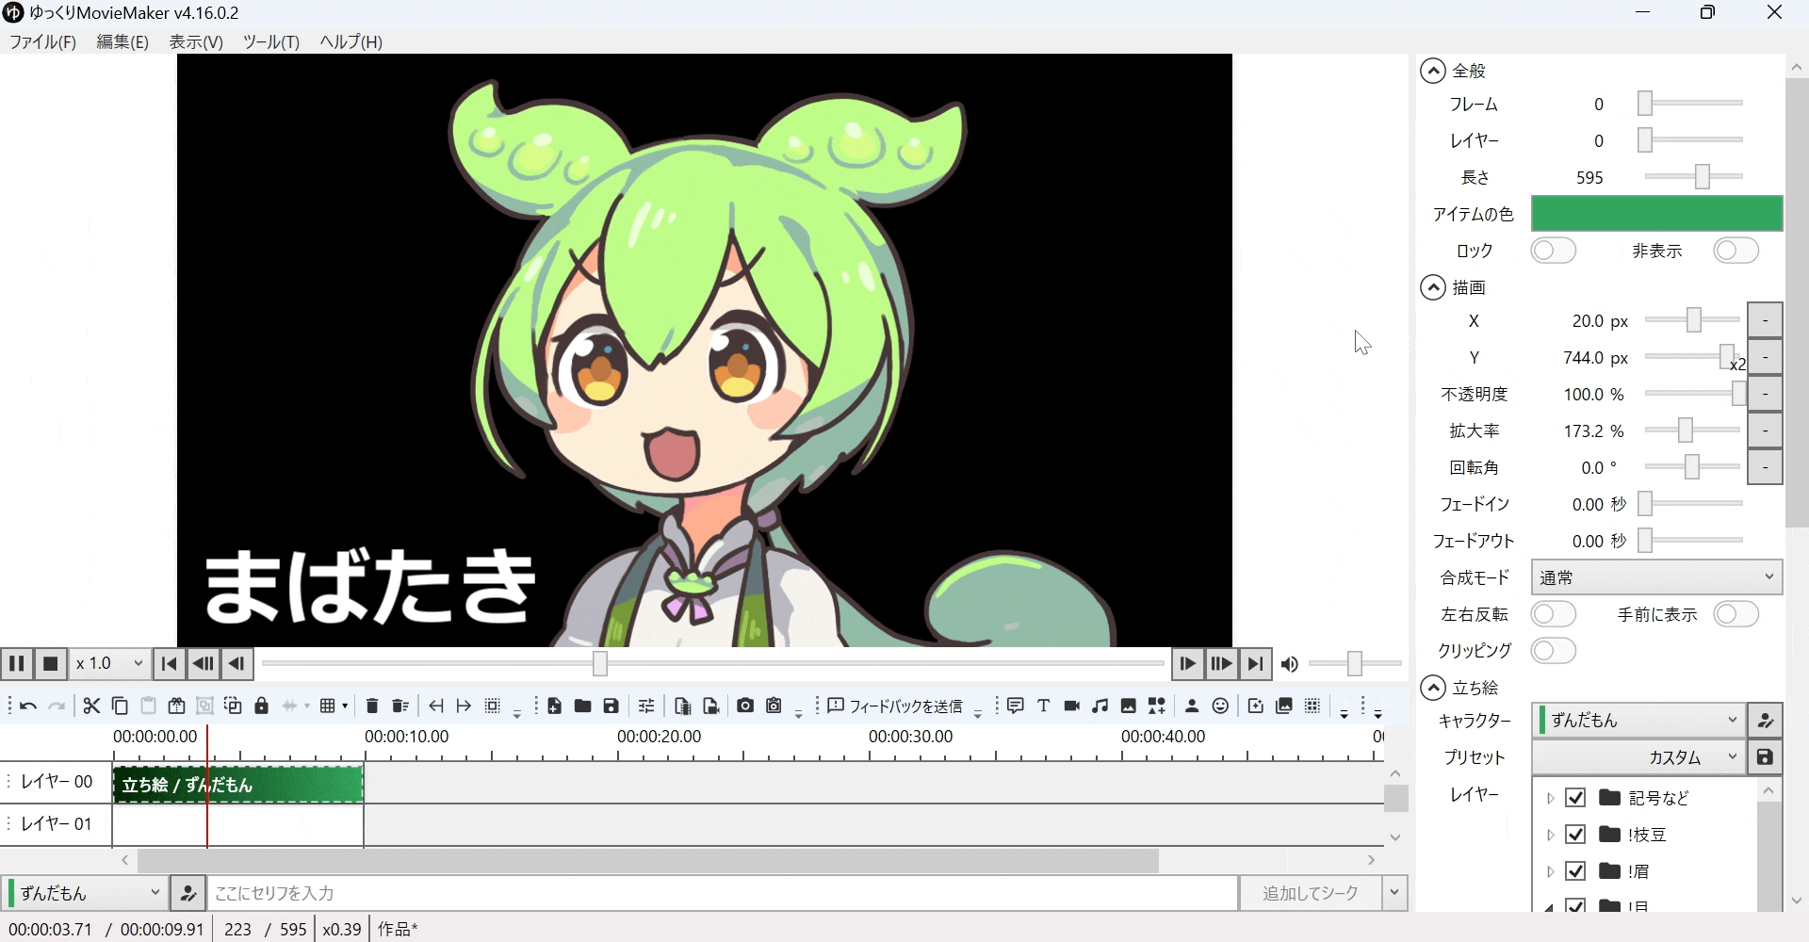Open the ファイル(F) menu
1809x942 pixels.
pos(42,42)
